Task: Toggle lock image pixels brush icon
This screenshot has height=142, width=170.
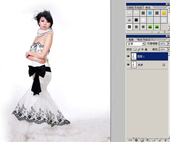Action: (139, 49)
